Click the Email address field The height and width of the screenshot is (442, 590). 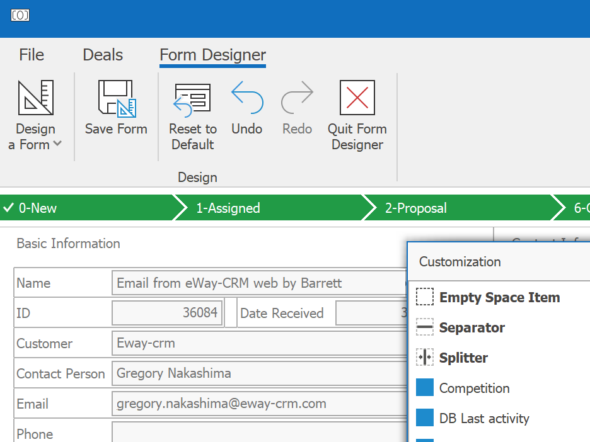(x=260, y=404)
